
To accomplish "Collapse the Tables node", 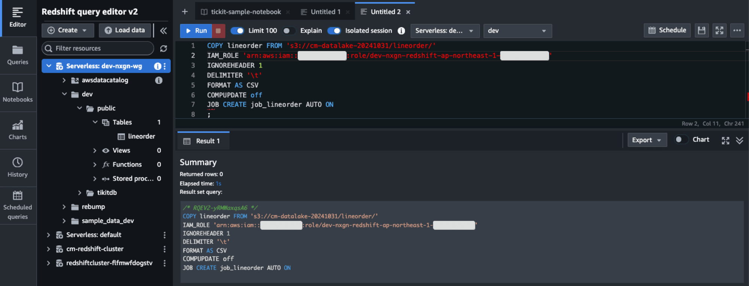I will [95, 122].
